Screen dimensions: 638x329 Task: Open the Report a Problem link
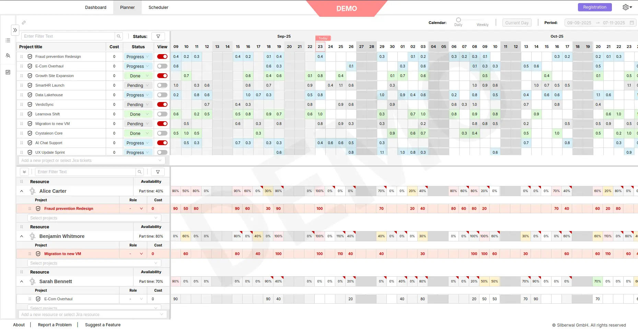[55, 325]
